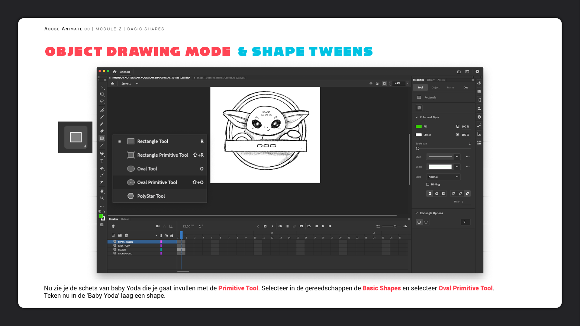Choose Oval Primitive Tool from flyout
This screenshot has height=326, width=580.
coord(157,182)
